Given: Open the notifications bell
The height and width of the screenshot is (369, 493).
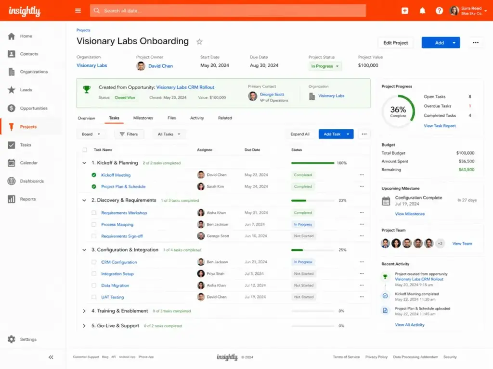Looking at the screenshot, I should [x=422, y=11].
